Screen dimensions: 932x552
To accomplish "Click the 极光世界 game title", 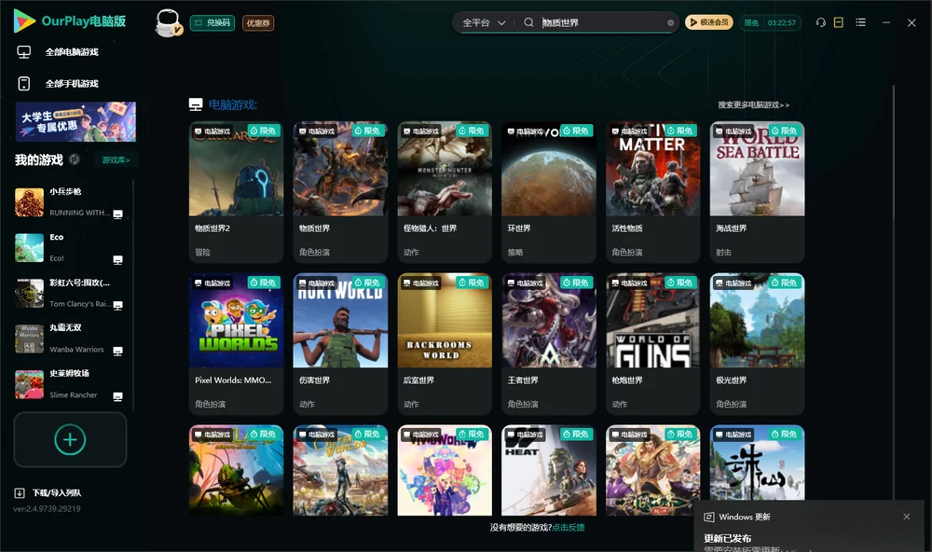I will coord(731,380).
